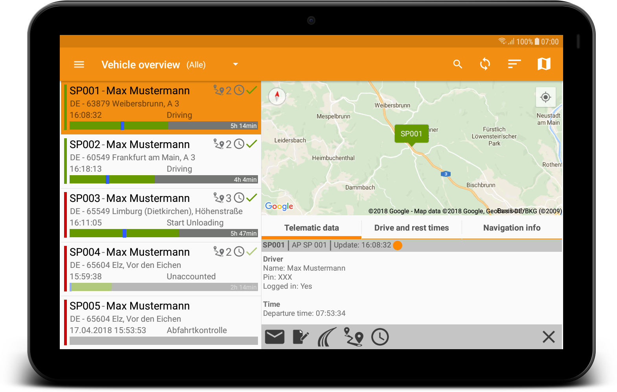The image size is (617, 392).
Task: Expand the (Alle) vehicle filter dropdown
Action: 236,64
